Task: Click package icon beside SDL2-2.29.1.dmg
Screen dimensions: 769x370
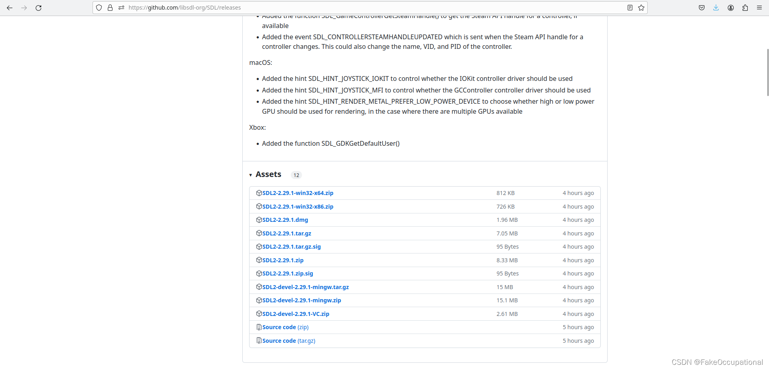Action: [x=259, y=220]
